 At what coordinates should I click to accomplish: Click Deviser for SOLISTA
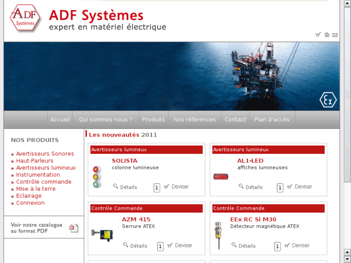tap(180, 187)
